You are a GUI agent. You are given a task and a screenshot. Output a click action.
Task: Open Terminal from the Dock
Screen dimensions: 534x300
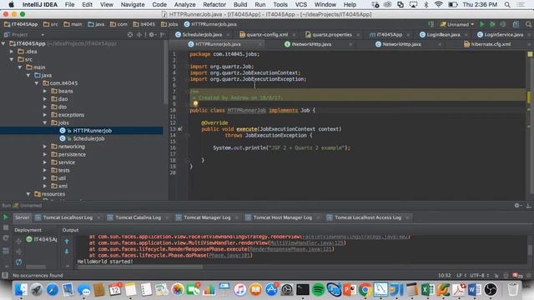pyautogui.click(x=302, y=290)
